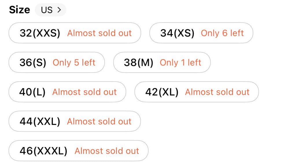Screen dimensions: 296x162
Task: Click the 'Only 6 left' stock notice
Action: pyautogui.click(x=222, y=33)
